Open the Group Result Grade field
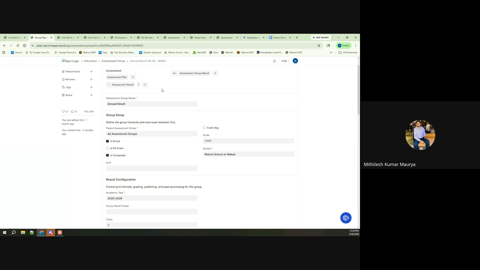 pos(152,212)
